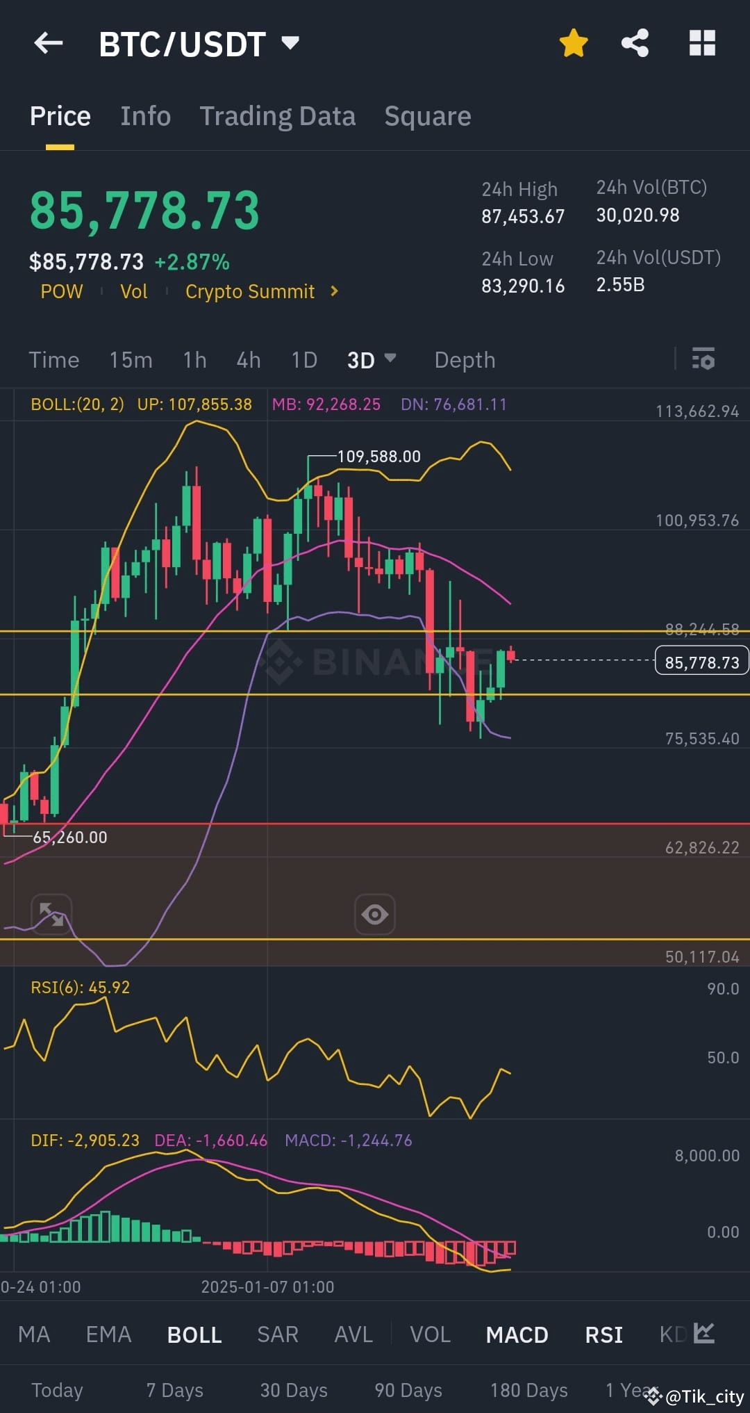Open chart settings icon
The height and width of the screenshot is (1413, 750).
[x=703, y=359]
